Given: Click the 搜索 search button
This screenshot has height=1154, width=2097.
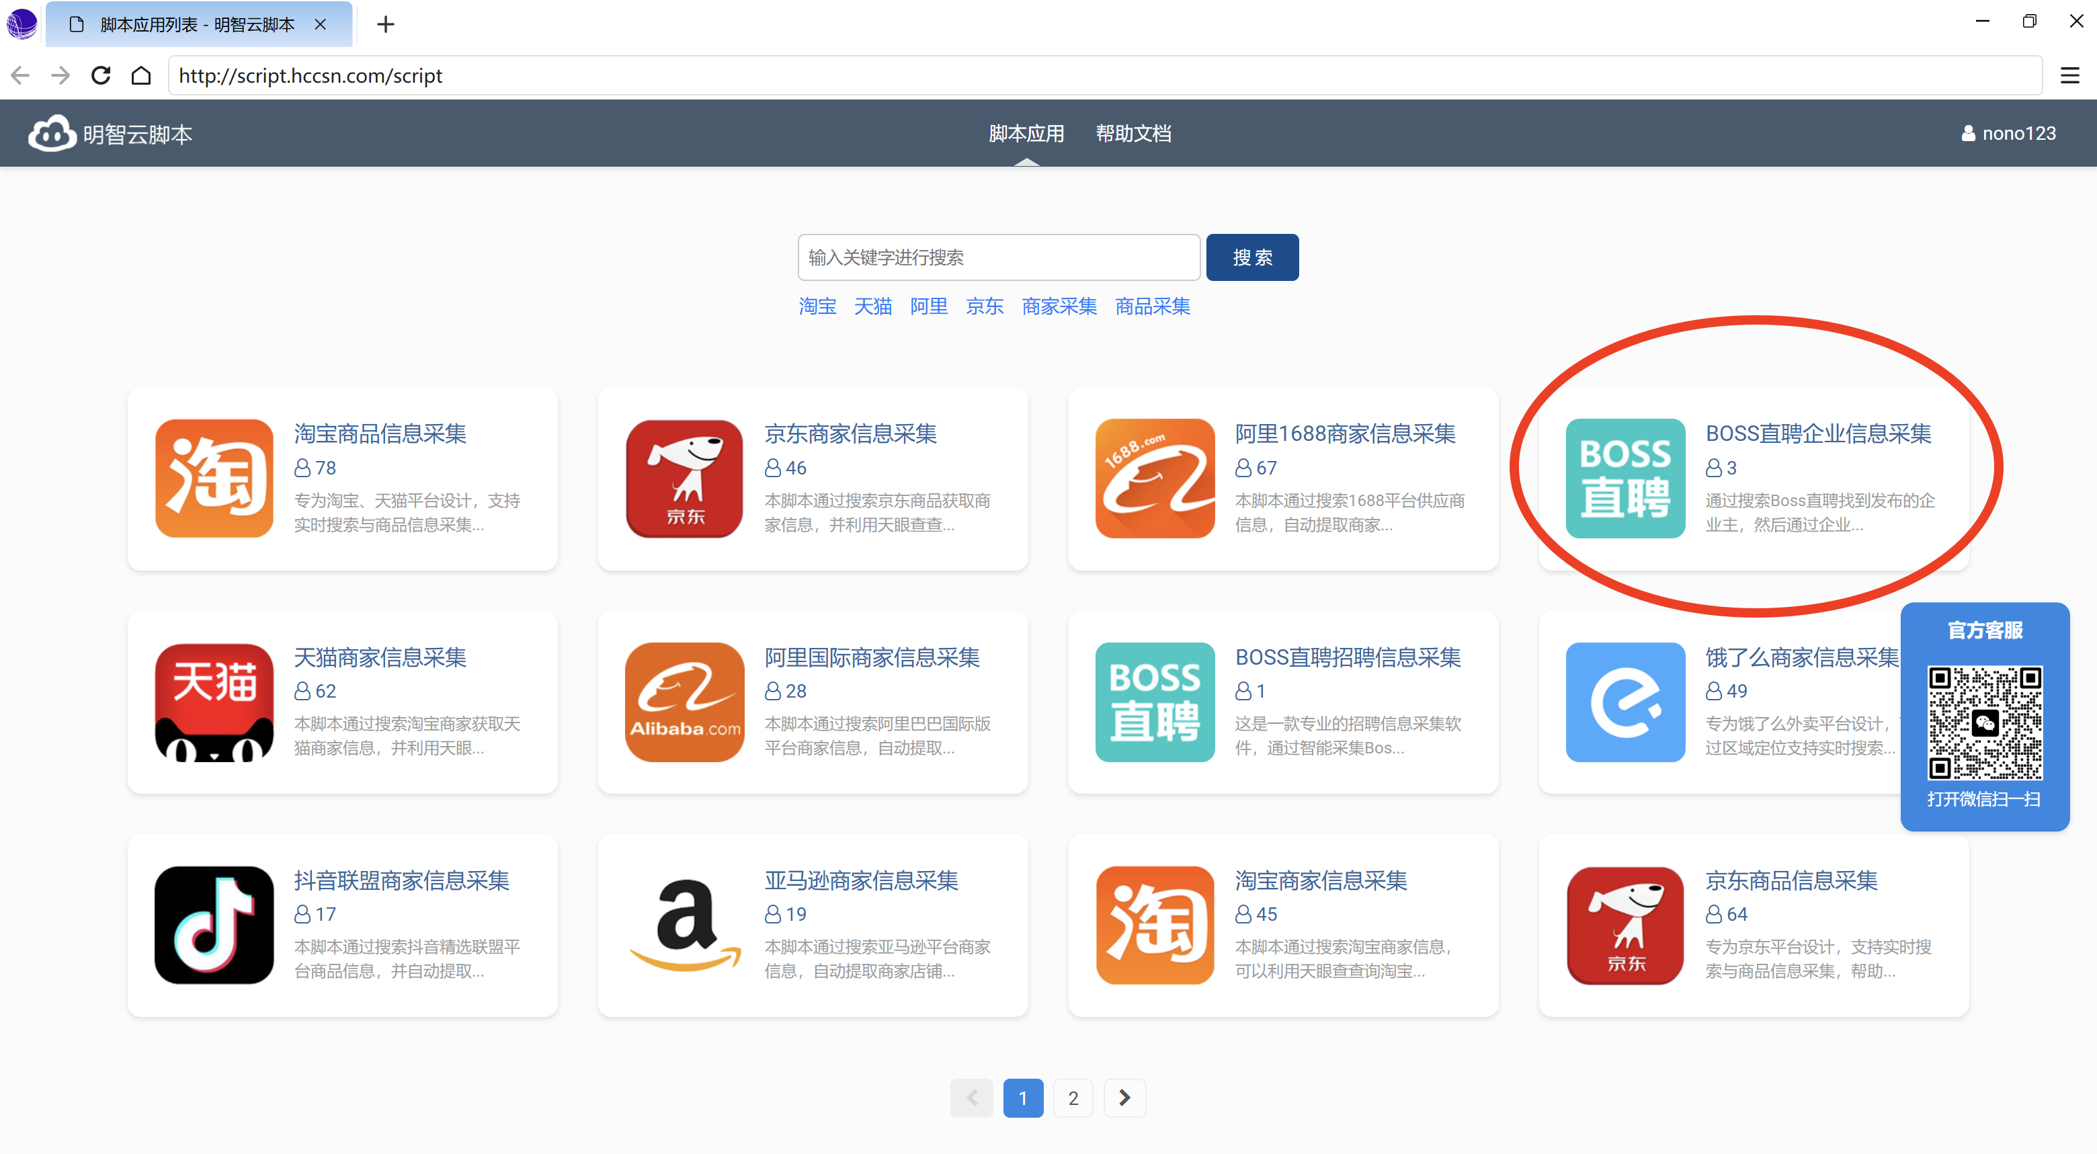Looking at the screenshot, I should point(1252,257).
